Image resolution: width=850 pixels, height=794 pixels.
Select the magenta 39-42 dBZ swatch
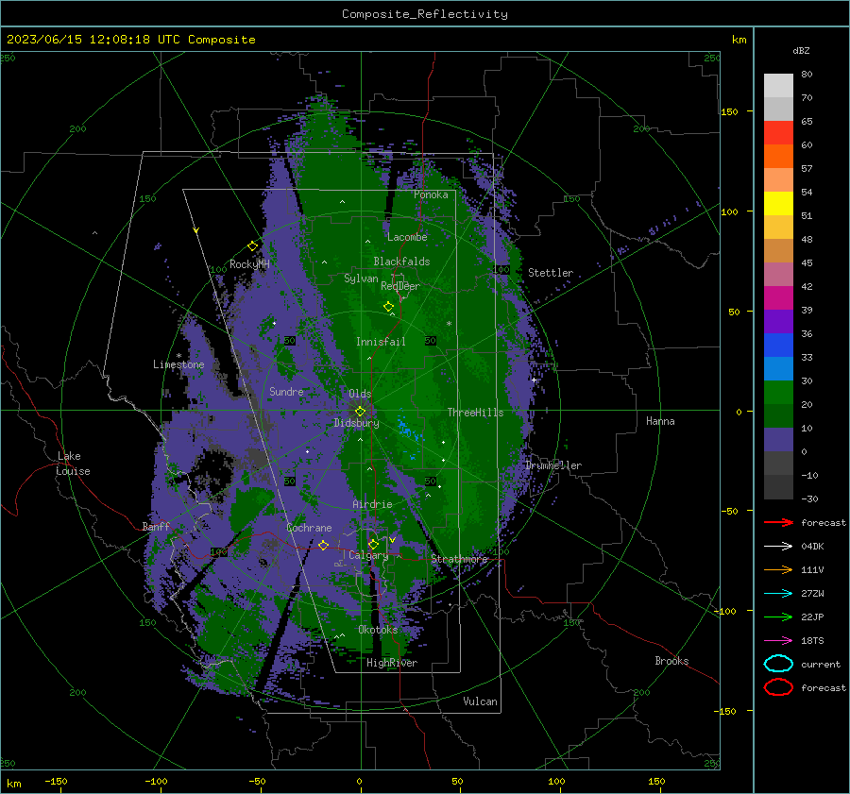point(778,297)
